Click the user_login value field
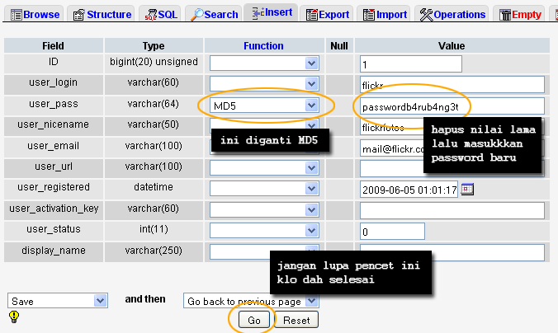Image resolution: width=558 pixels, height=333 pixels. coord(452,85)
